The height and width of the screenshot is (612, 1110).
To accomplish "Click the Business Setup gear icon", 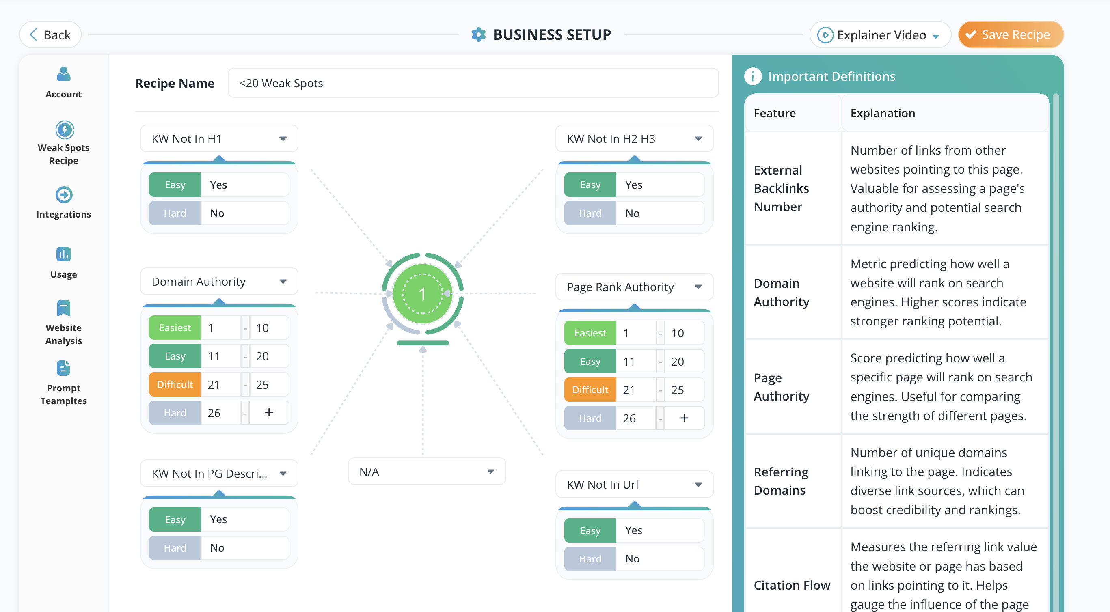I will [x=478, y=34].
